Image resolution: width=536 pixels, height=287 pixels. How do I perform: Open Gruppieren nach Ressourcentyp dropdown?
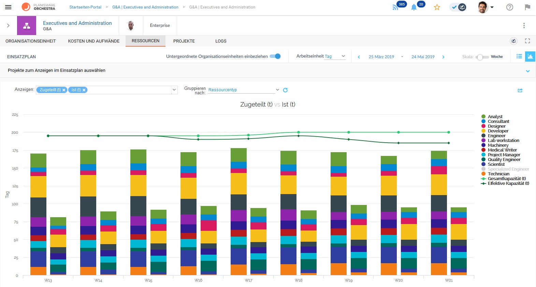(244, 90)
